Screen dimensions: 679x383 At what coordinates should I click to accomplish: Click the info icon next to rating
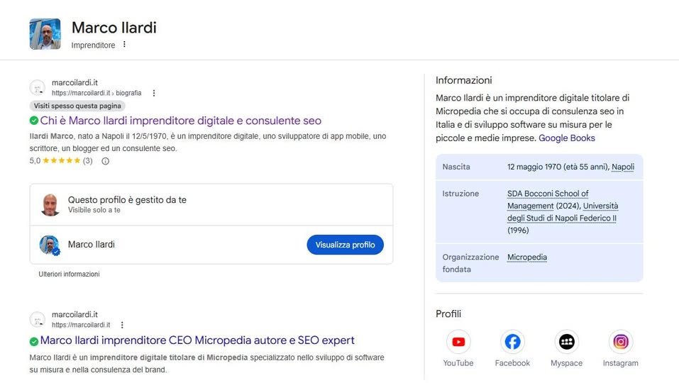click(x=105, y=161)
